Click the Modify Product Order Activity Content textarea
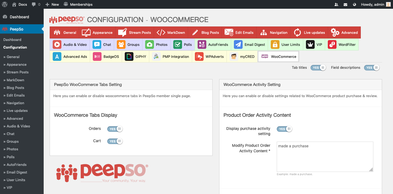The height and width of the screenshot is (194, 393). click(x=325, y=157)
